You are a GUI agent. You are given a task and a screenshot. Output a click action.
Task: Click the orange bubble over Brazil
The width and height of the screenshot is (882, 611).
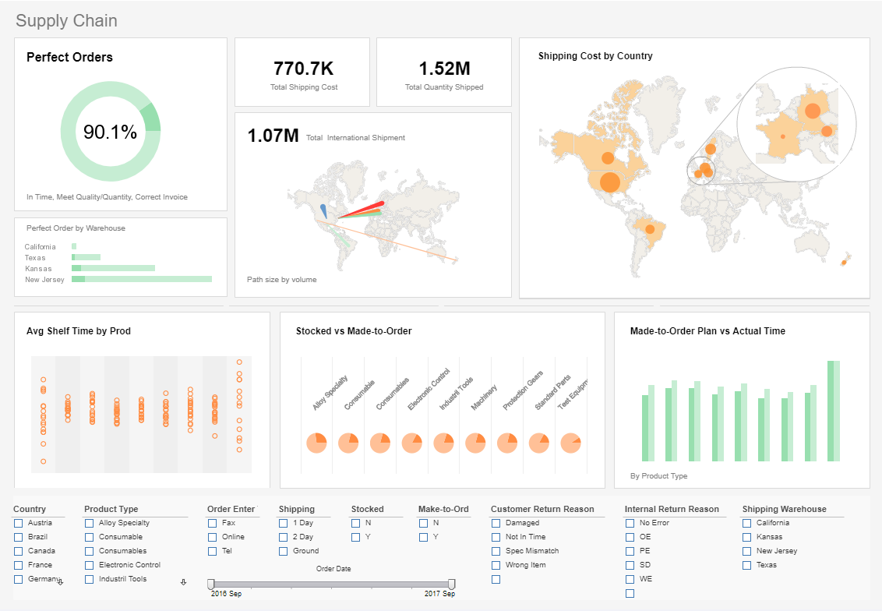click(x=648, y=229)
